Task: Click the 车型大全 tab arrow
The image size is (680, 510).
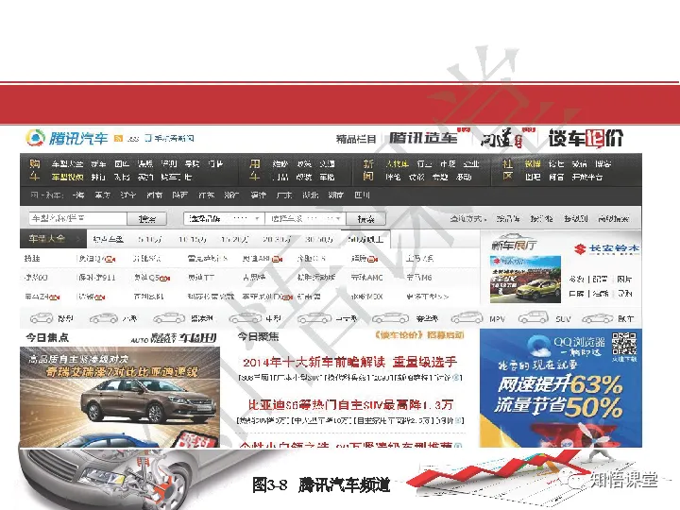Action: (77, 239)
